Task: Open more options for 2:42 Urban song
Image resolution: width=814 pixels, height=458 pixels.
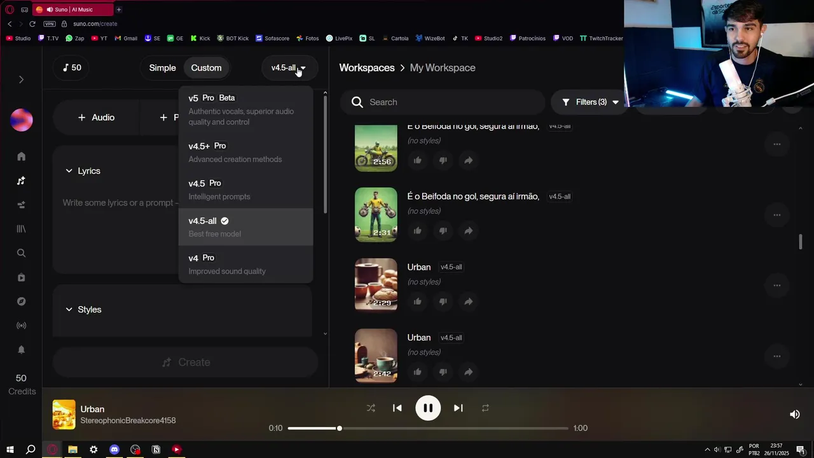Action: tap(776, 356)
